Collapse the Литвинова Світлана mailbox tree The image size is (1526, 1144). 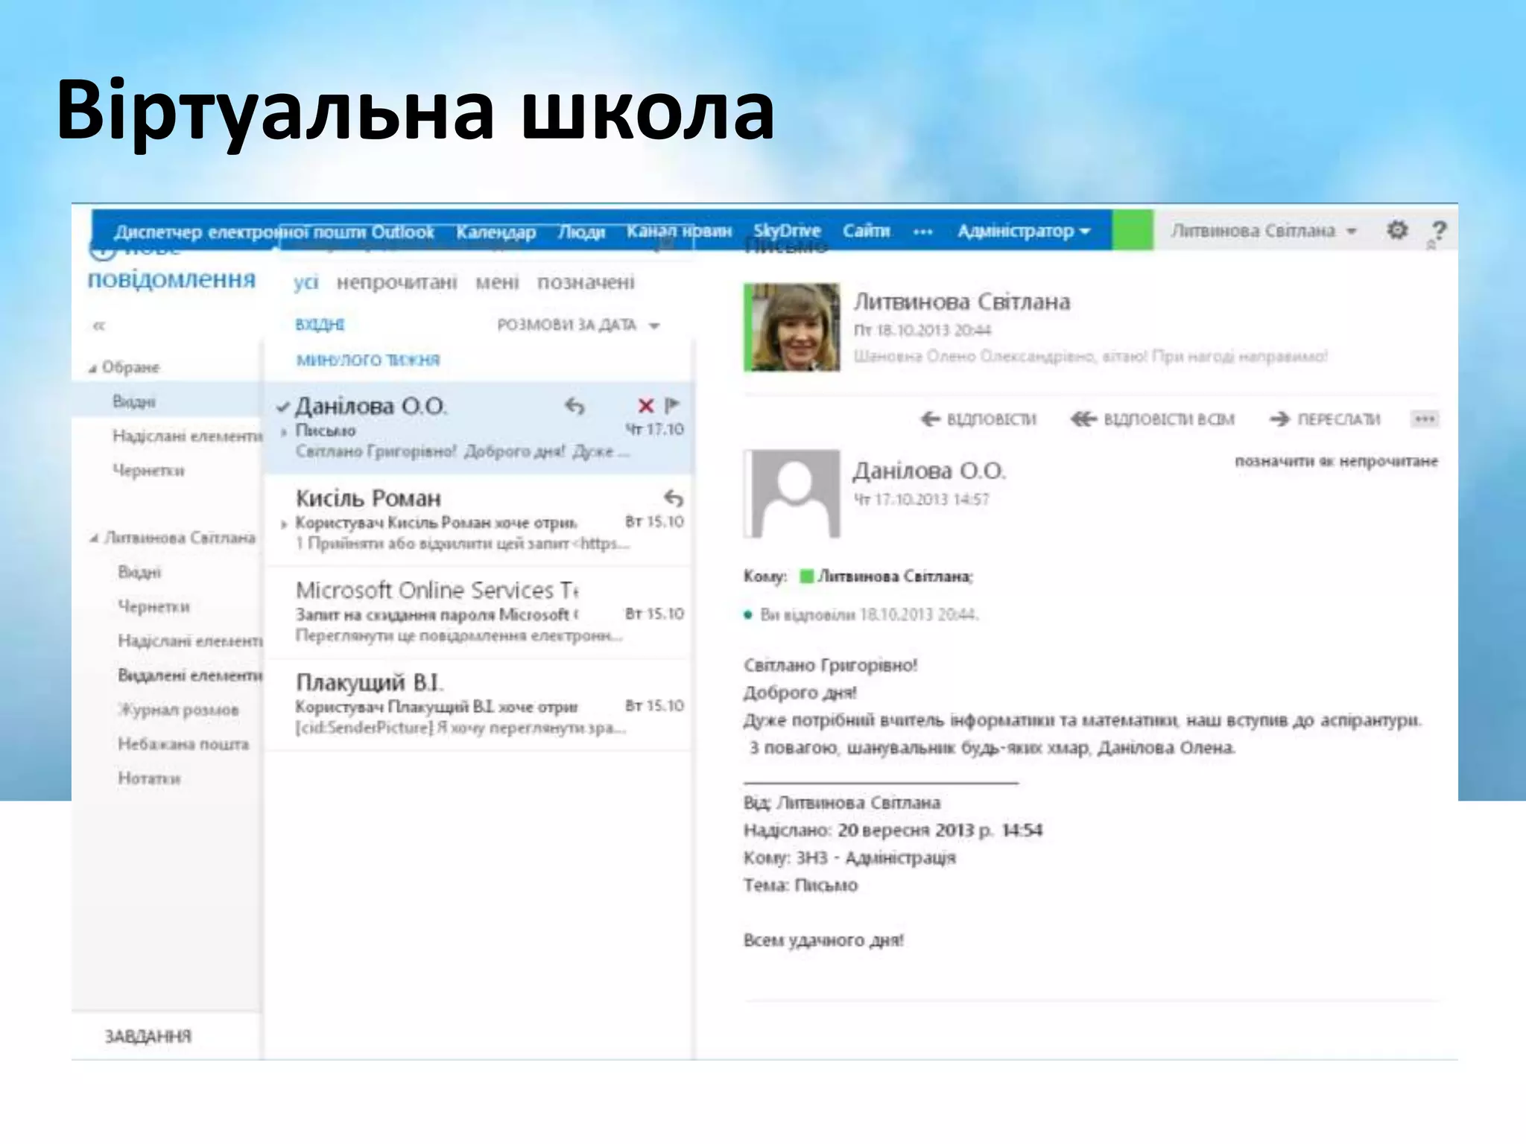pos(94,538)
